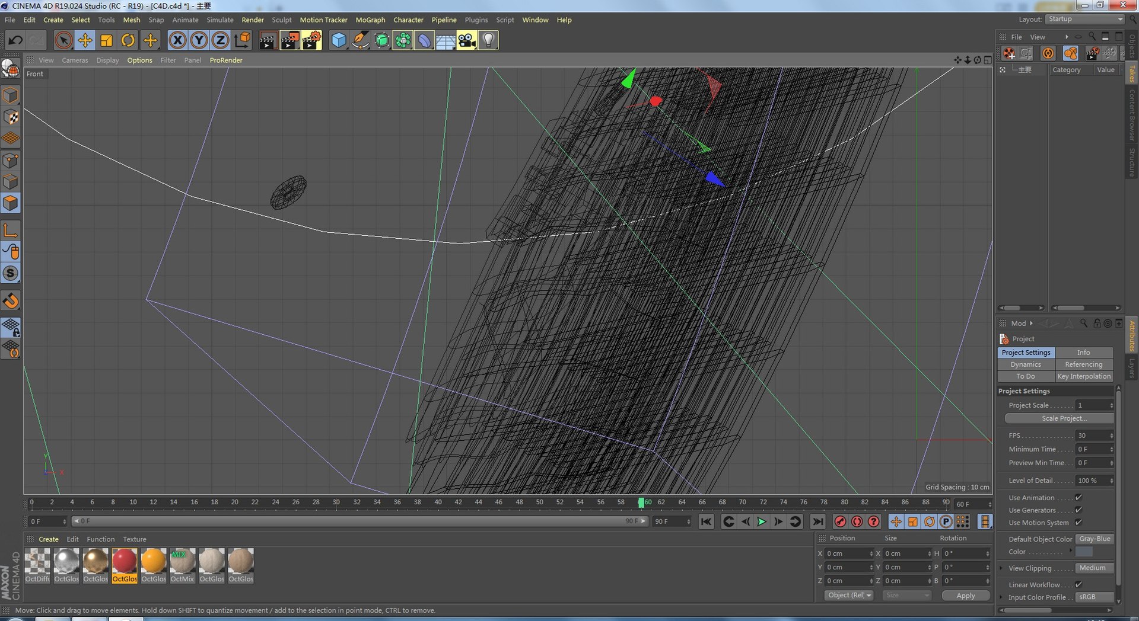The height and width of the screenshot is (621, 1139).
Task: Click frame 60 marker on timeline
Action: [x=641, y=502]
